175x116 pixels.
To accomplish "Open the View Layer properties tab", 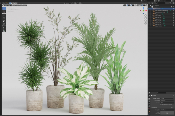I will [149, 104].
